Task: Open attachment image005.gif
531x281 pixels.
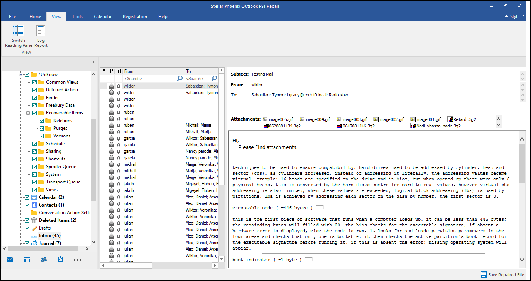Action: point(278,119)
